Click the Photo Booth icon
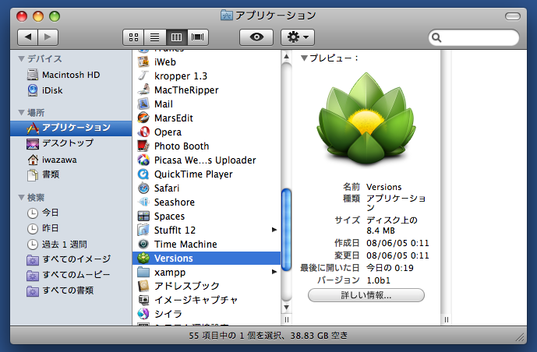537x352 pixels. pos(143,146)
